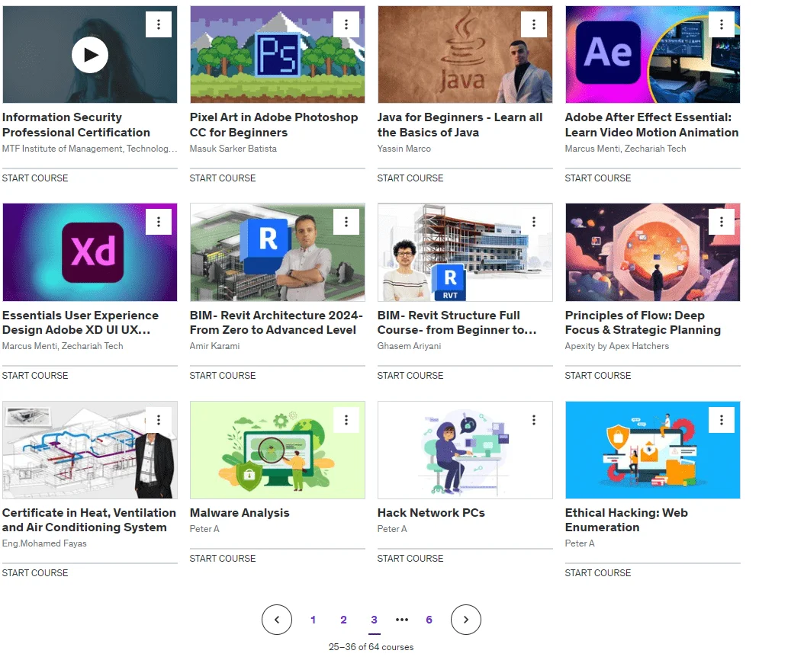Open Pixel Art Photoshop thumbnail image
The height and width of the screenshot is (657, 804).
tap(278, 54)
